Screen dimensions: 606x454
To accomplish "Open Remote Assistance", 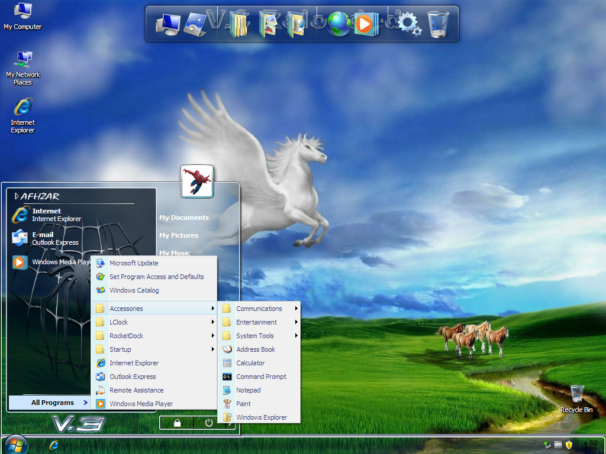I will 154,390.
